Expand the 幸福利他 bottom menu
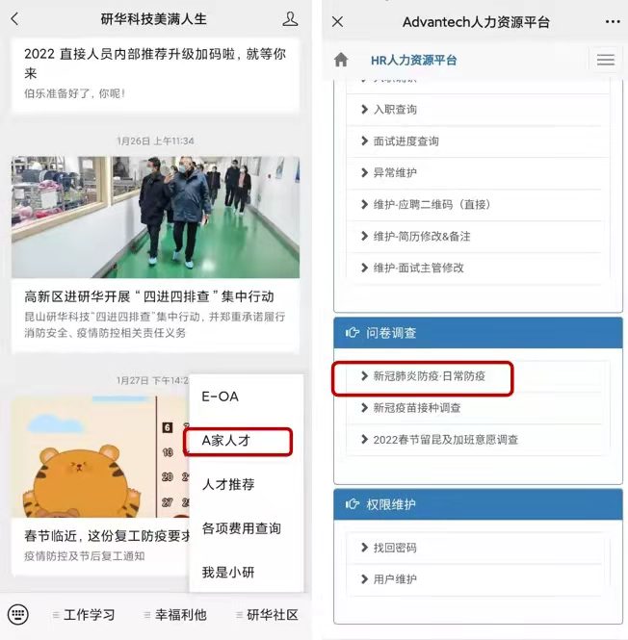 click(x=175, y=615)
